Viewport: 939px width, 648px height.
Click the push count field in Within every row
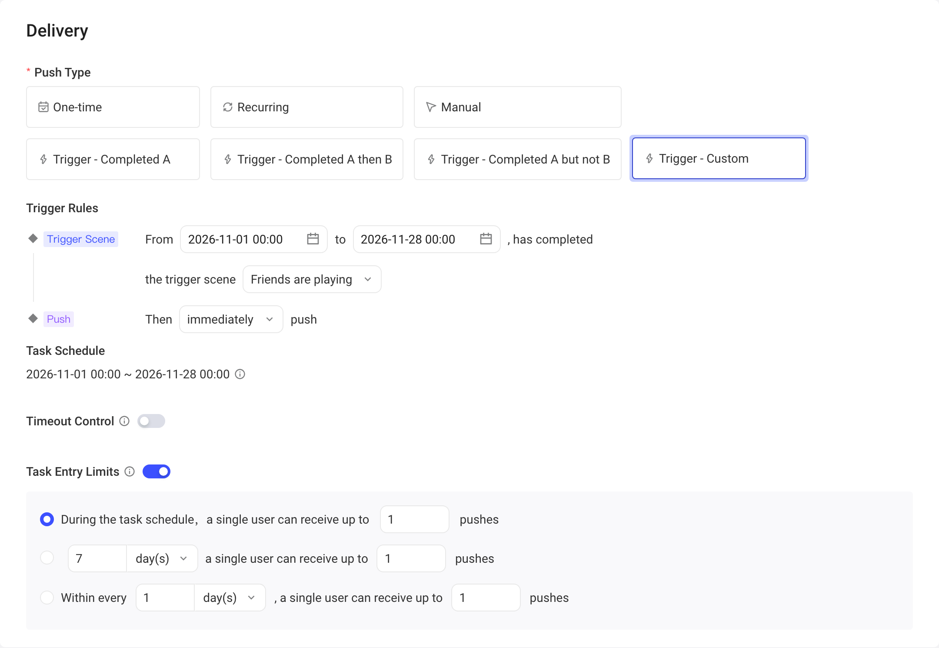pyautogui.click(x=486, y=598)
